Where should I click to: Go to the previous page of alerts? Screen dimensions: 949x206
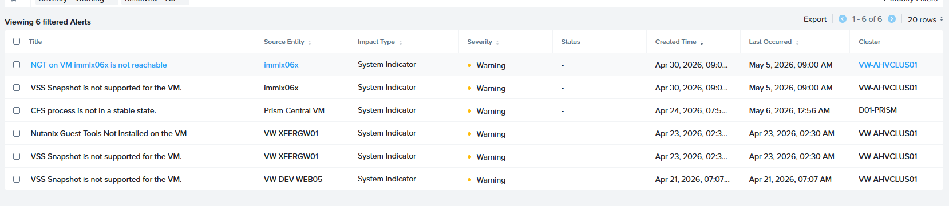[842, 19]
